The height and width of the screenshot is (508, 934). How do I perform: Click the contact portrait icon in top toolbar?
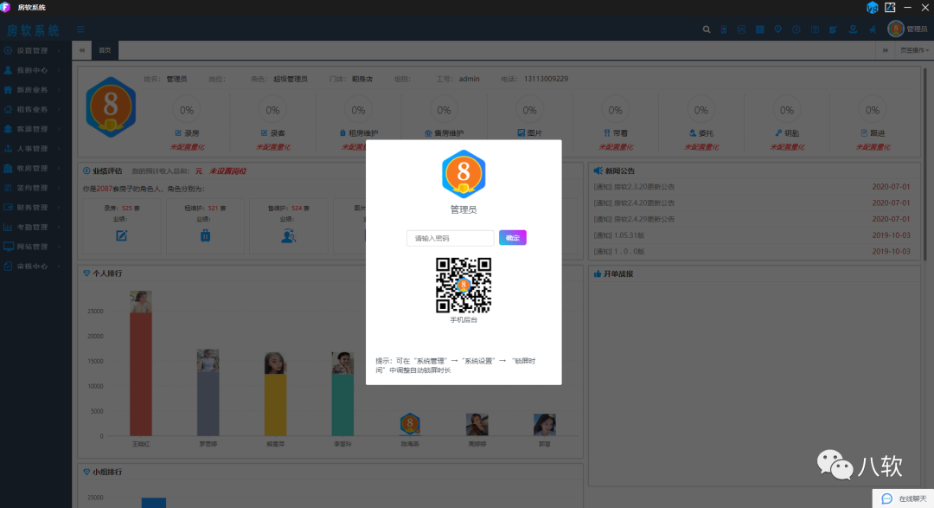tap(742, 29)
